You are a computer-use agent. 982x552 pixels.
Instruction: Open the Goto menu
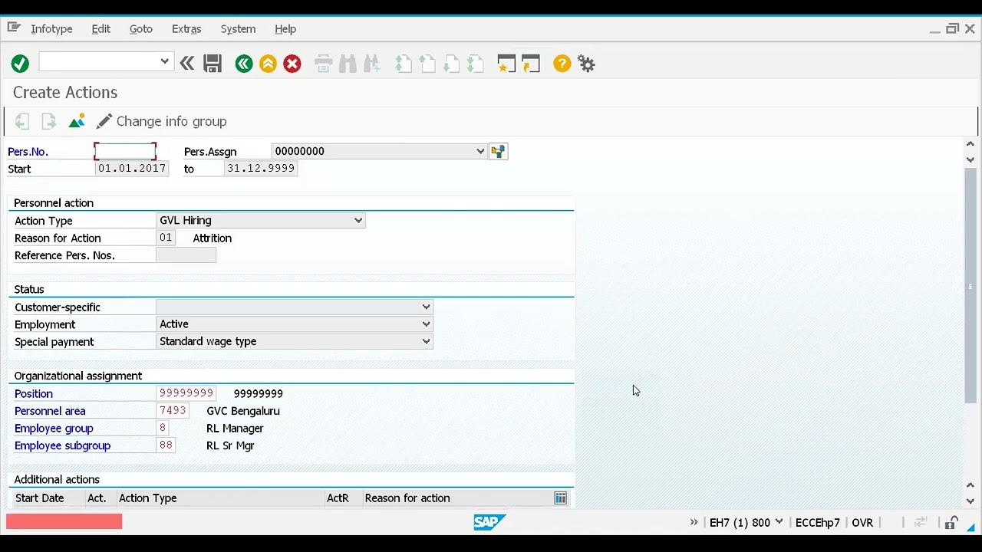click(141, 28)
